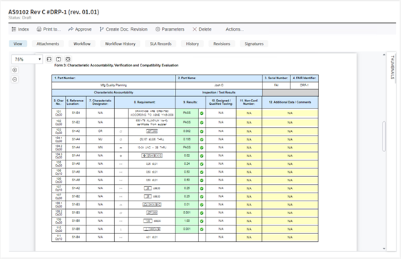Click the vertical scrollbar thumb
Viewport: 401px width, 259px height.
[384, 136]
